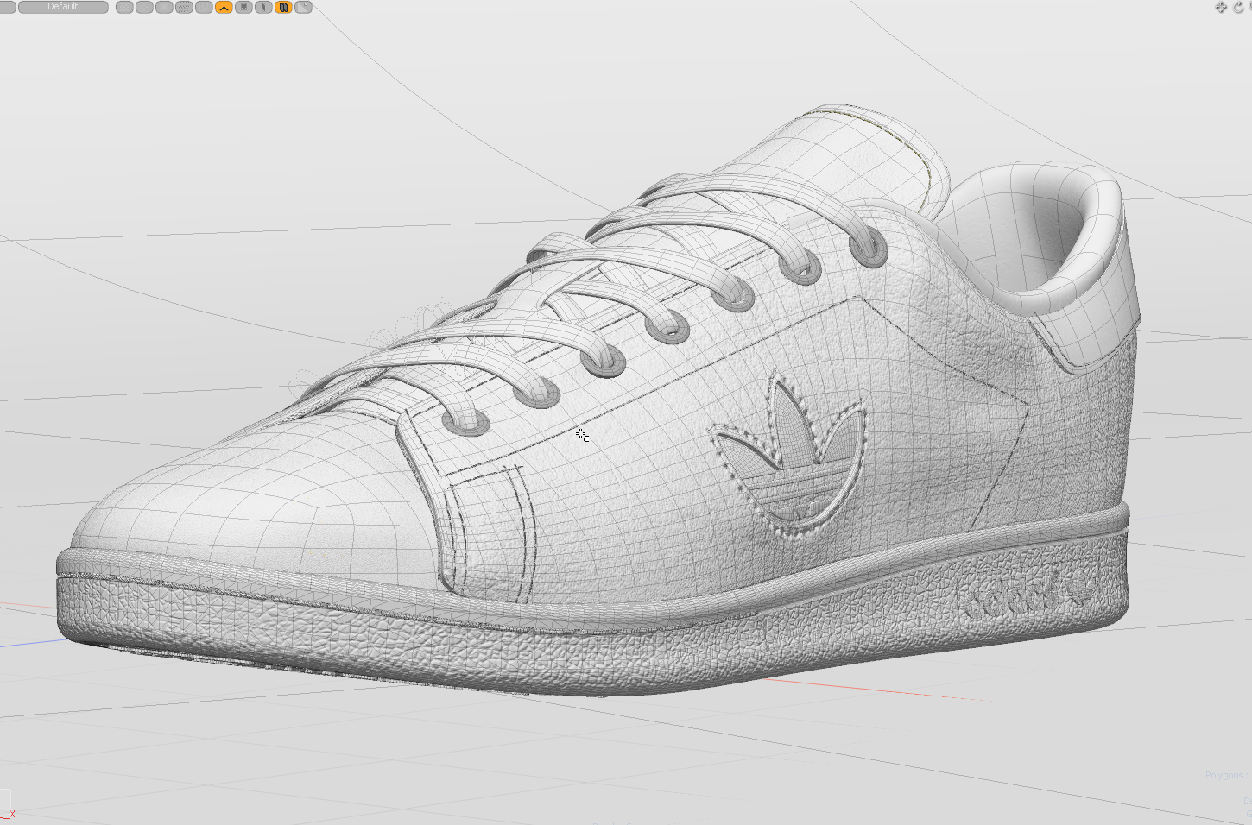Click the viewport pan (four-arrow) icon
The width and height of the screenshot is (1252, 825).
pyautogui.click(x=1221, y=7)
